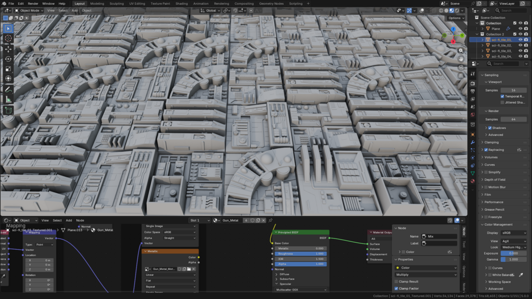This screenshot has width=532, height=299.
Task: Select the Move tool in viewport toolbar
Action: pos(8,49)
